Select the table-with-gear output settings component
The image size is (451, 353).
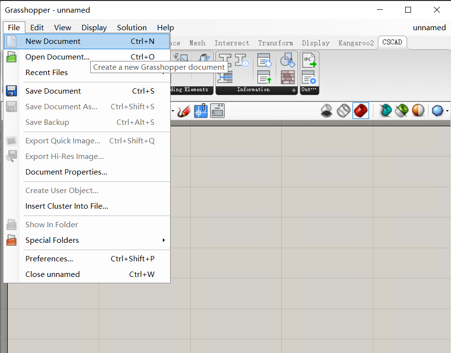click(x=309, y=77)
